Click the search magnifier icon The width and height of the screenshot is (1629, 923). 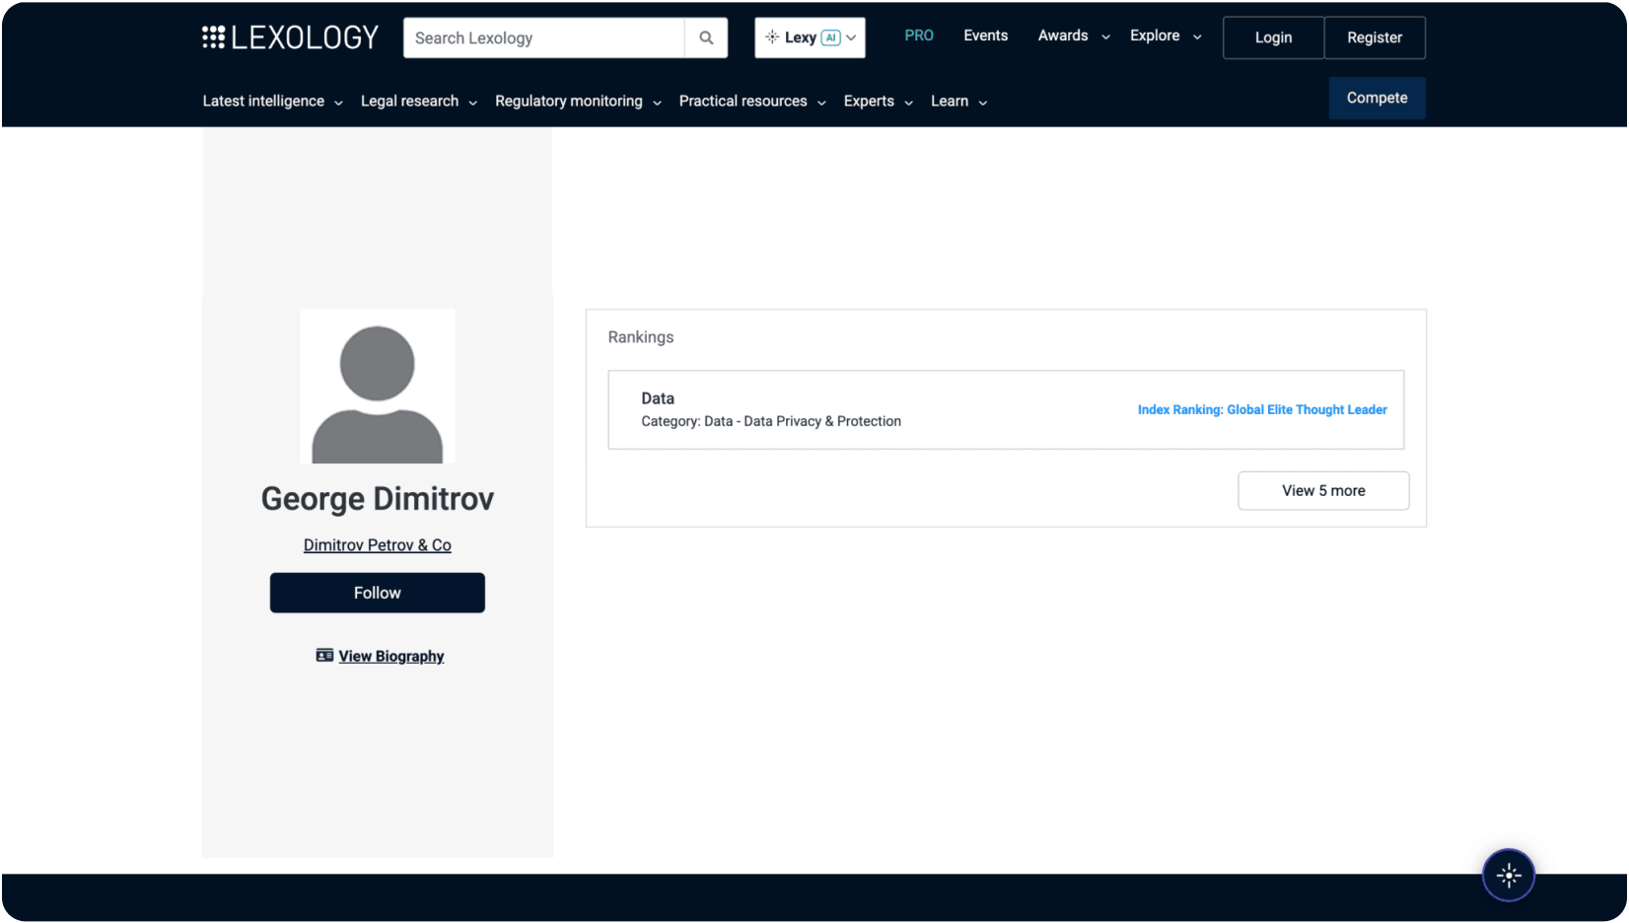tap(706, 37)
